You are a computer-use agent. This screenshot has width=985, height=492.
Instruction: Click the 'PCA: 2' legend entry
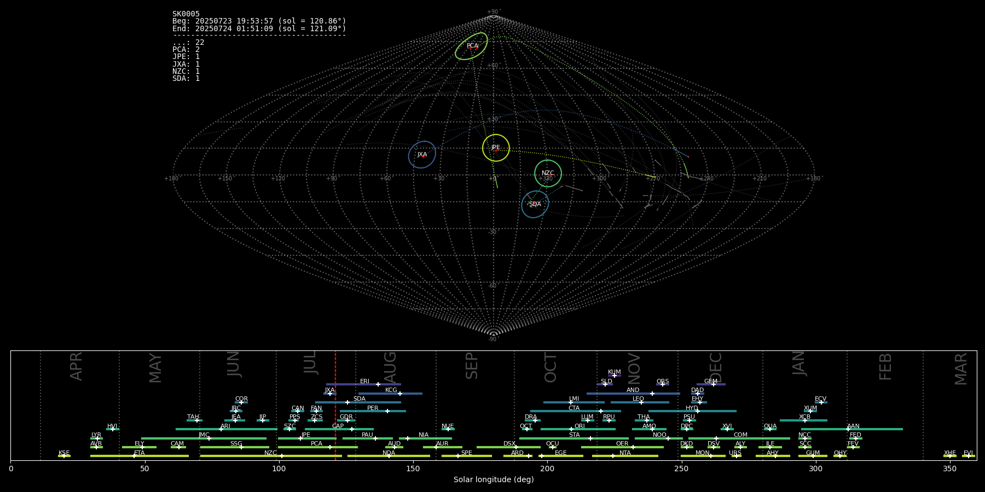186,50
